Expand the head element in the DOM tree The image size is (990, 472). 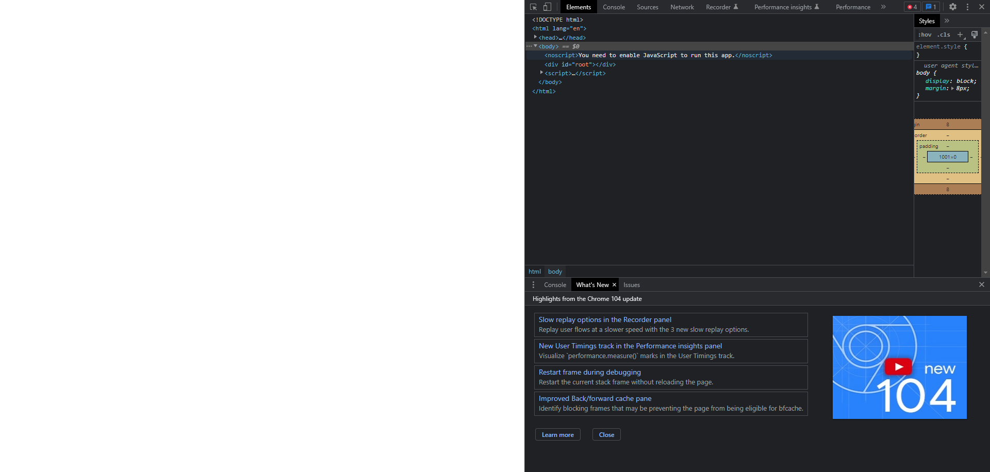pos(536,37)
